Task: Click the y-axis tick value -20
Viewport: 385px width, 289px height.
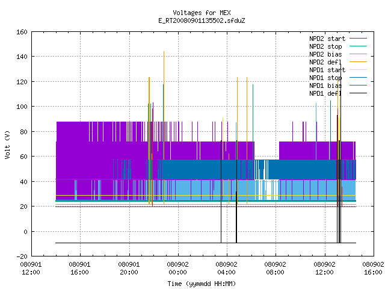Action: (x=22, y=256)
